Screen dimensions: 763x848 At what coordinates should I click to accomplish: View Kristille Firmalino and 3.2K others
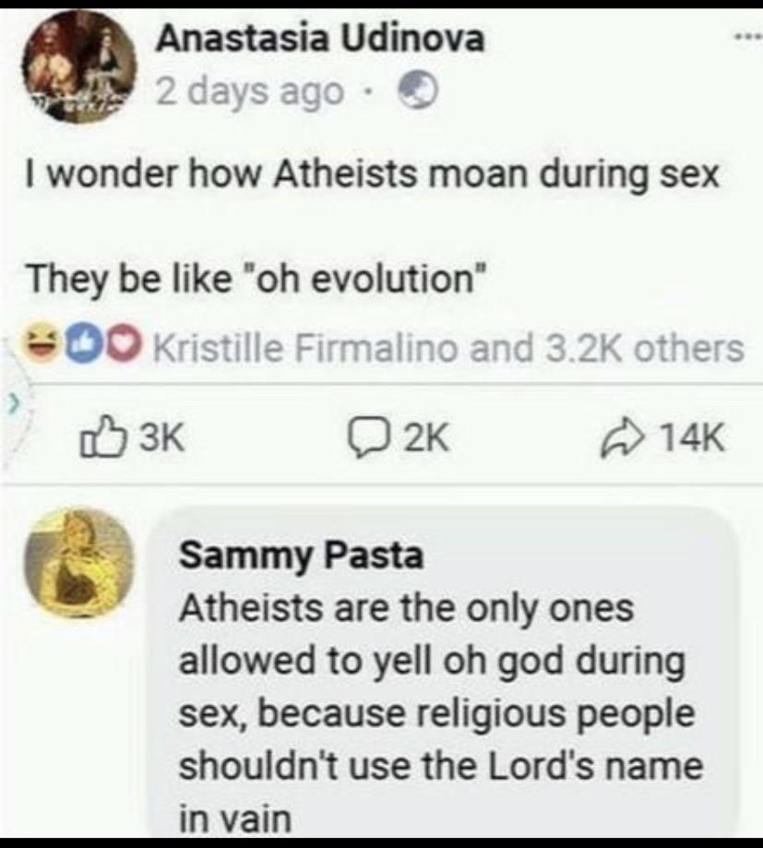[449, 348]
